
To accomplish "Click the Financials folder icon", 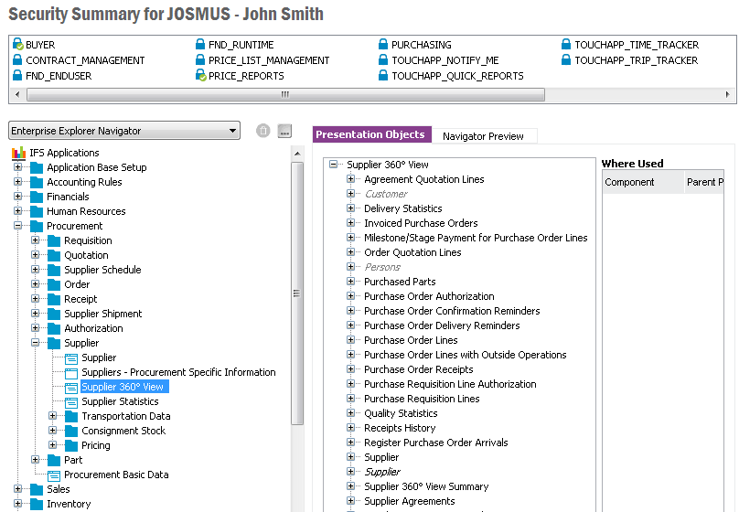I will [37, 197].
